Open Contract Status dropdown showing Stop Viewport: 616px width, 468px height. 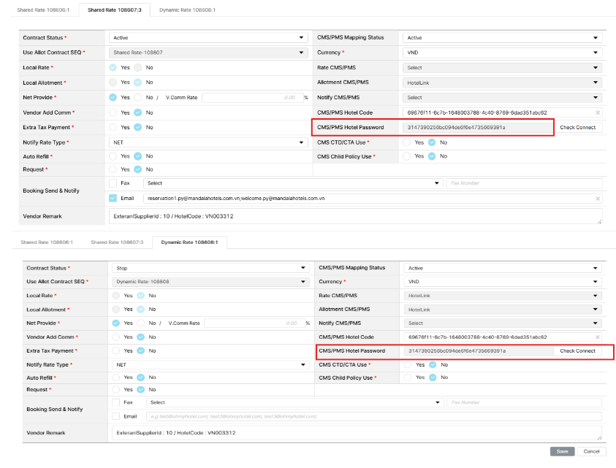[x=210, y=268]
